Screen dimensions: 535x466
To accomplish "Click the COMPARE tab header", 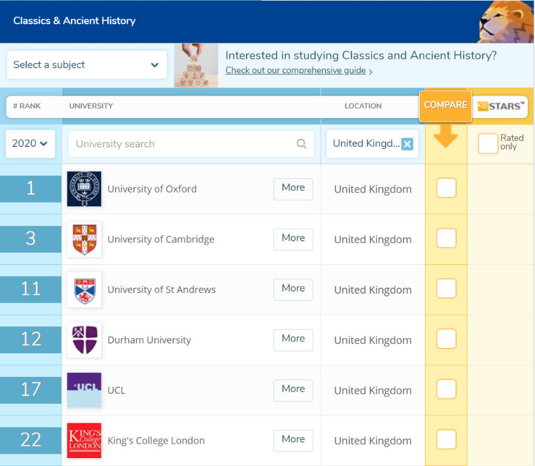I will 446,106.
